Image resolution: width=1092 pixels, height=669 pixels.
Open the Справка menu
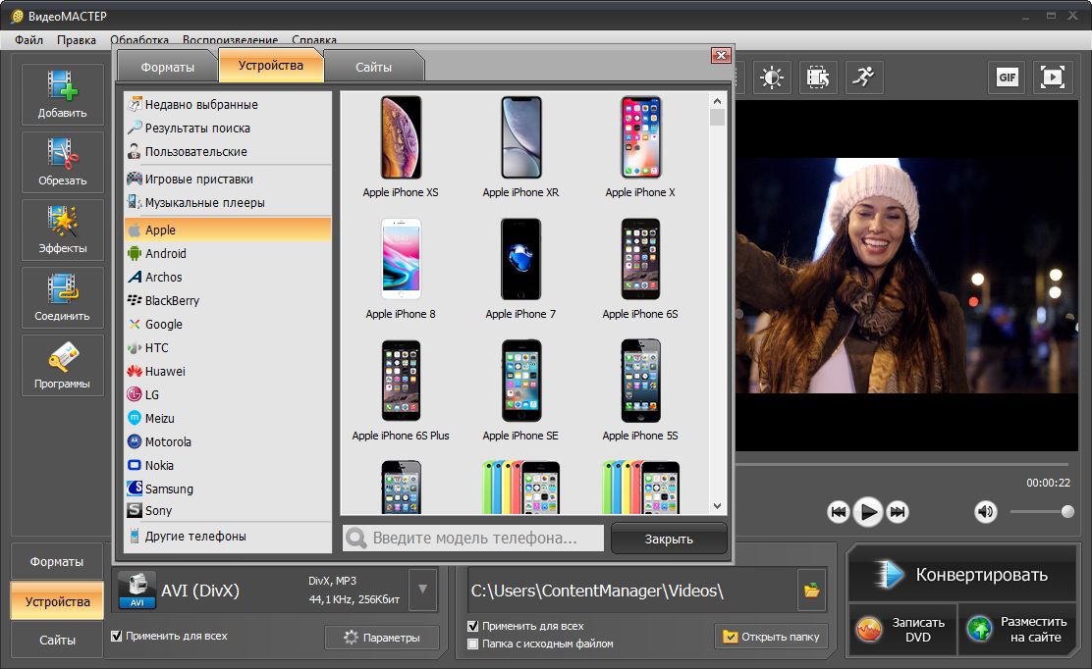pos(314,39)
